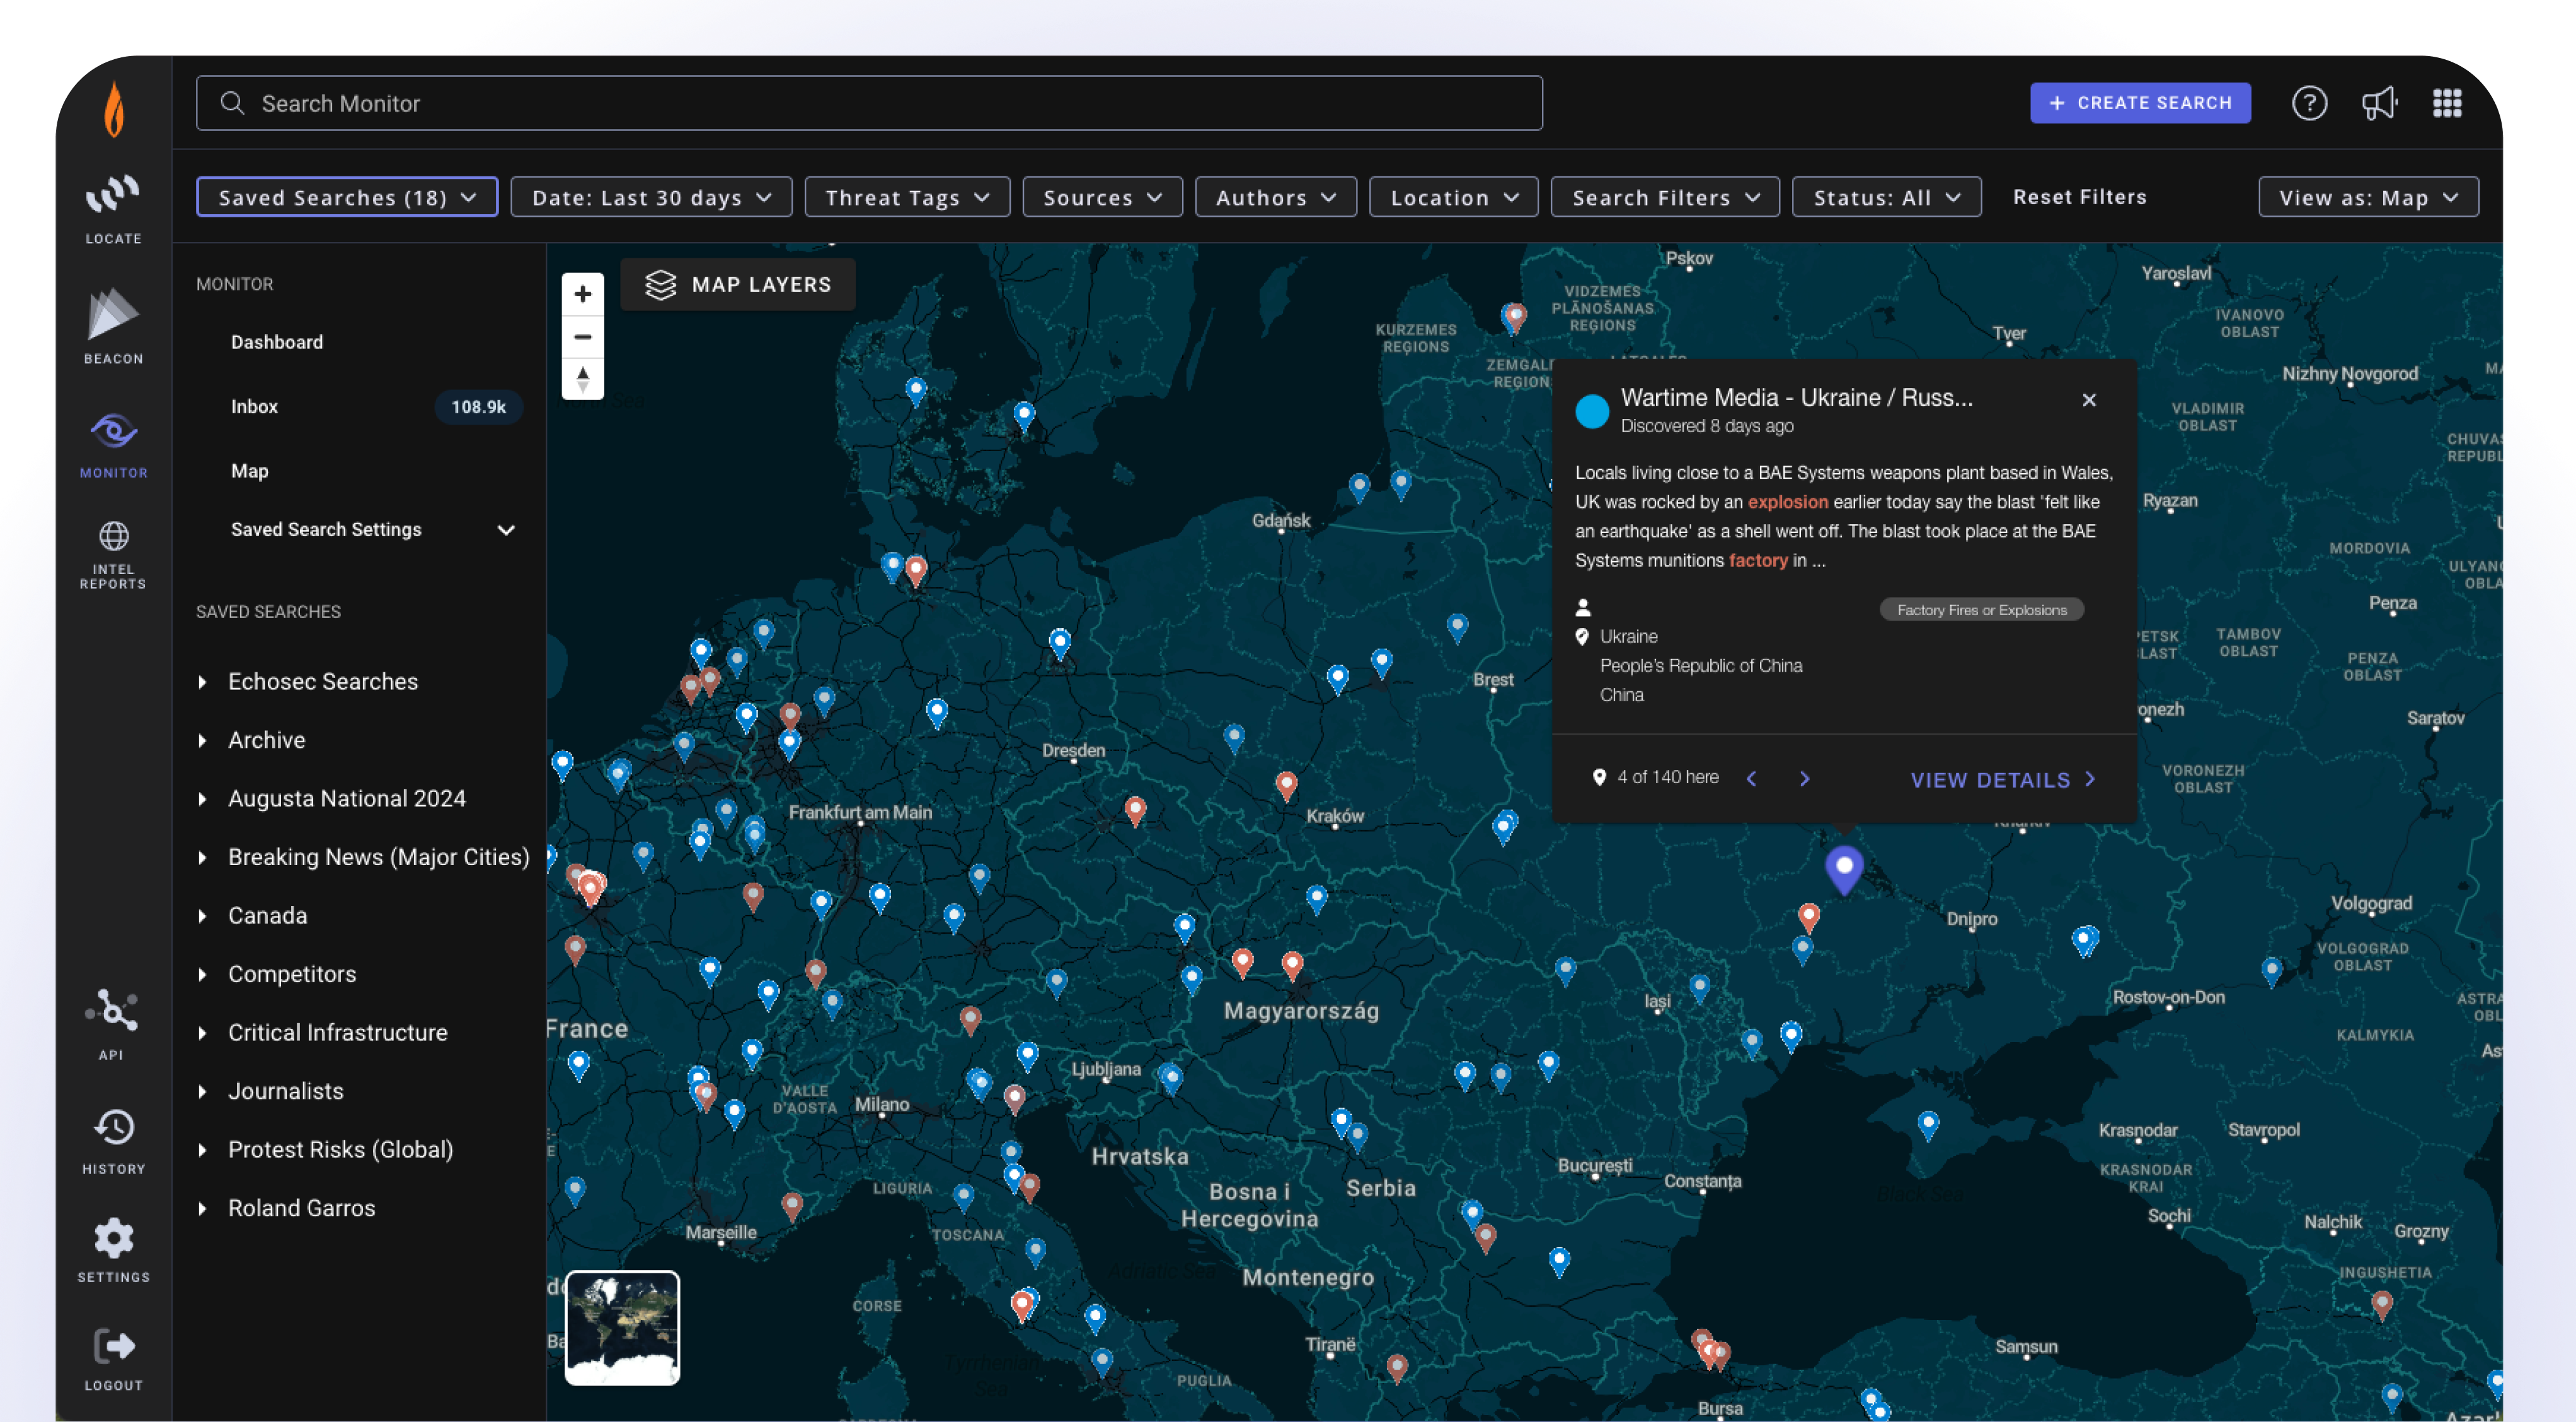This screenshot has height=1422, width=2576.
Task: Click the Wartime Media popup title
Action: tap(1796, 398)
